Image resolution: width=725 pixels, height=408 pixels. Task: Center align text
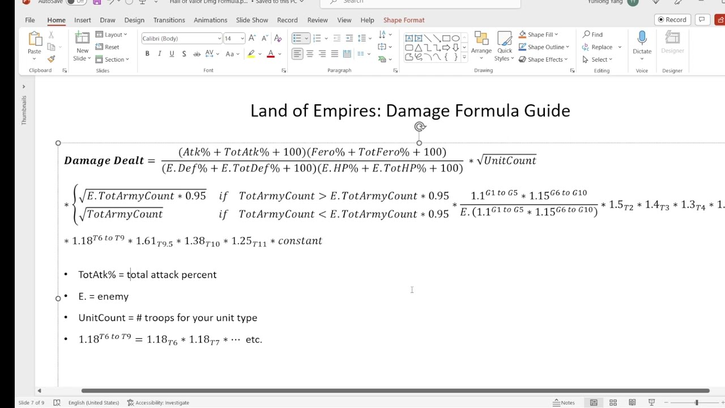point(310,54)
